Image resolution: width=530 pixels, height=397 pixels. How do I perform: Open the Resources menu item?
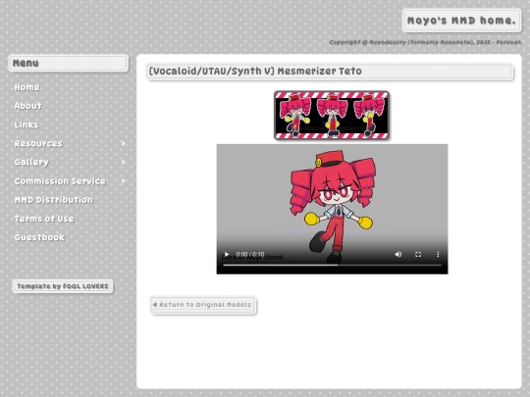[38, 143]
